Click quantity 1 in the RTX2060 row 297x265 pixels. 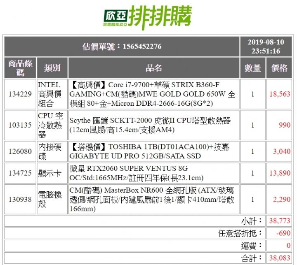253,173
